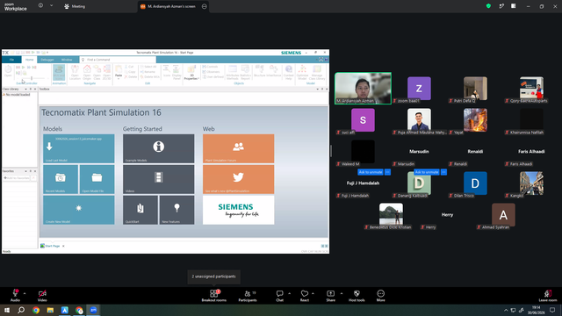The width and height of the screenshot is (562, 316).
Task: Expand Favorites panel dropdown arrow
Action: (x=25, y=171)
